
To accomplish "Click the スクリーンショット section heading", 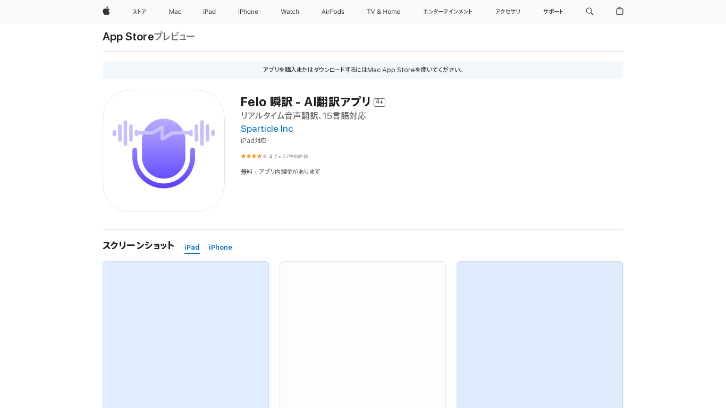I will (x=138, y=245).
